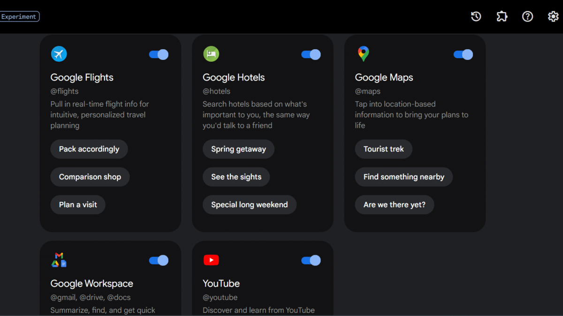The height and width of the screenshot is (316, 563).
Task: Click the Google Flights airplane icon
Action: pyautogui.click(x=59, y=54)
